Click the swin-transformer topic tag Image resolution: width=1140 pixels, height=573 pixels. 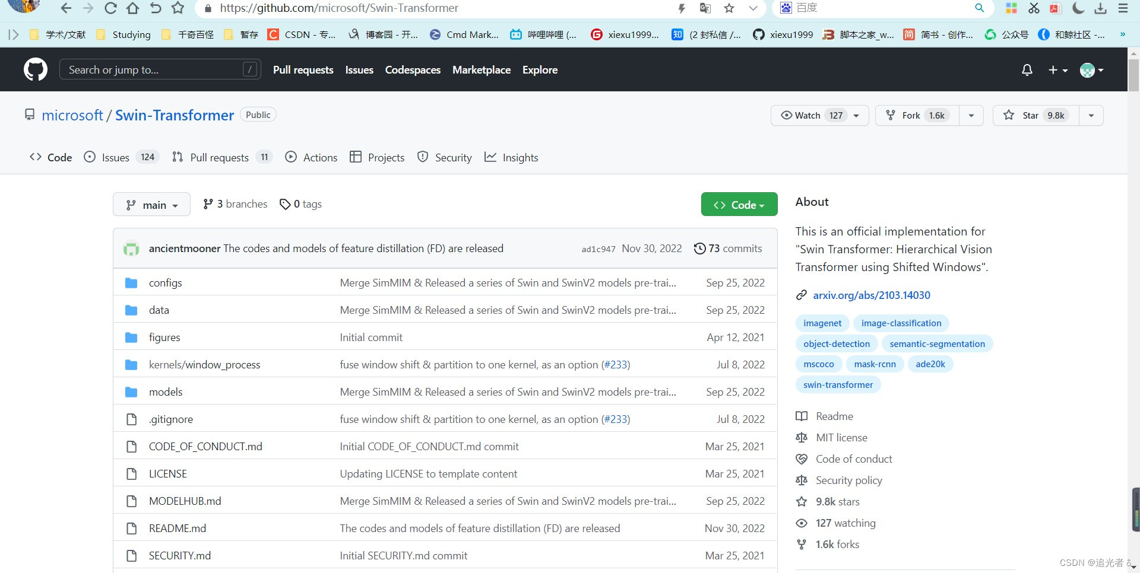pyautogui.click(x=838, y=385)
